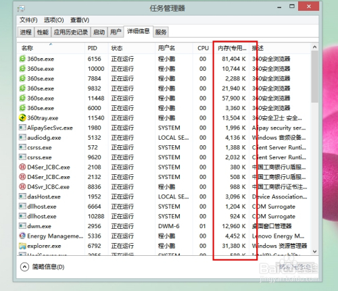This screenshot has width=338, height=291.
Task: Select description Device Association...
Action: click(x=279, y=196)
